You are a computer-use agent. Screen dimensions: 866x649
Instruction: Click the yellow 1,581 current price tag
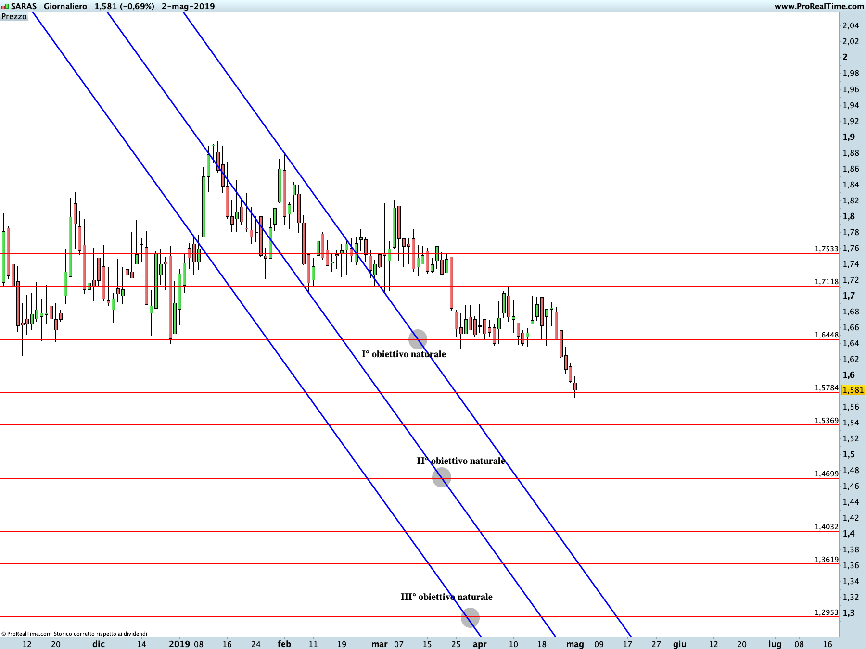click(853, 390)
